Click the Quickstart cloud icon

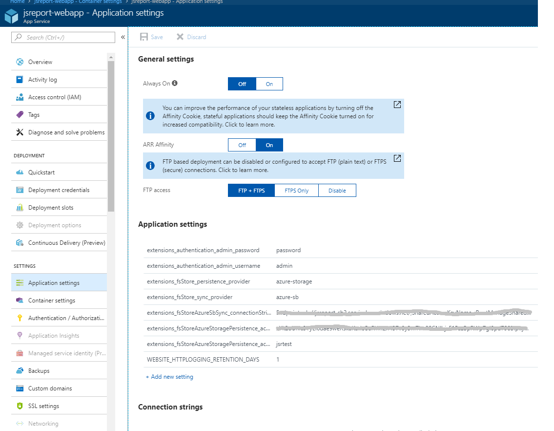20,172
